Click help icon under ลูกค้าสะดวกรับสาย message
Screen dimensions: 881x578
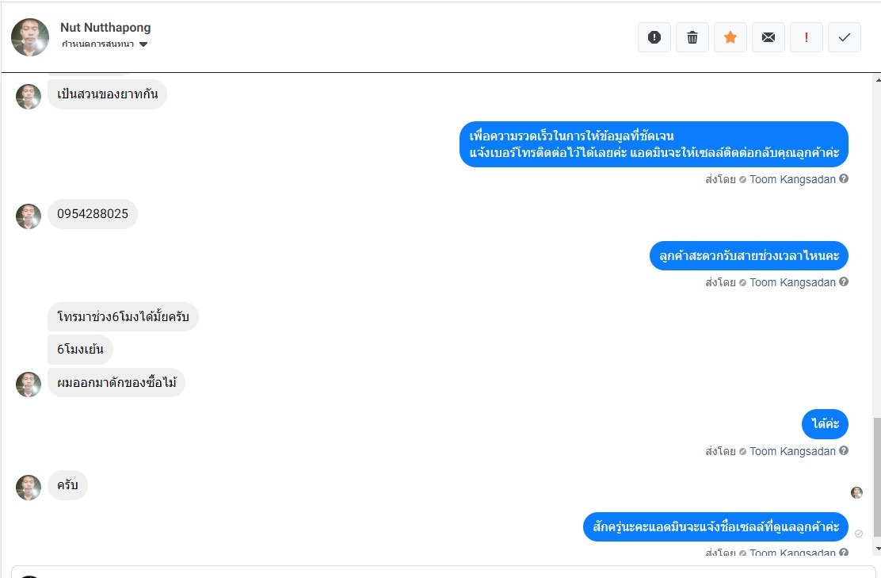844,281
